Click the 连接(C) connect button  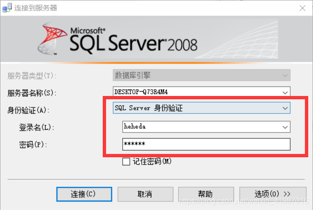pyautogui.click(x=84, y=194)
